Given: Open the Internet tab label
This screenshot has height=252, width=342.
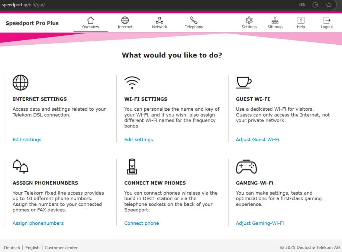Looking at the screenshot, I should click(x=125, y=27).
